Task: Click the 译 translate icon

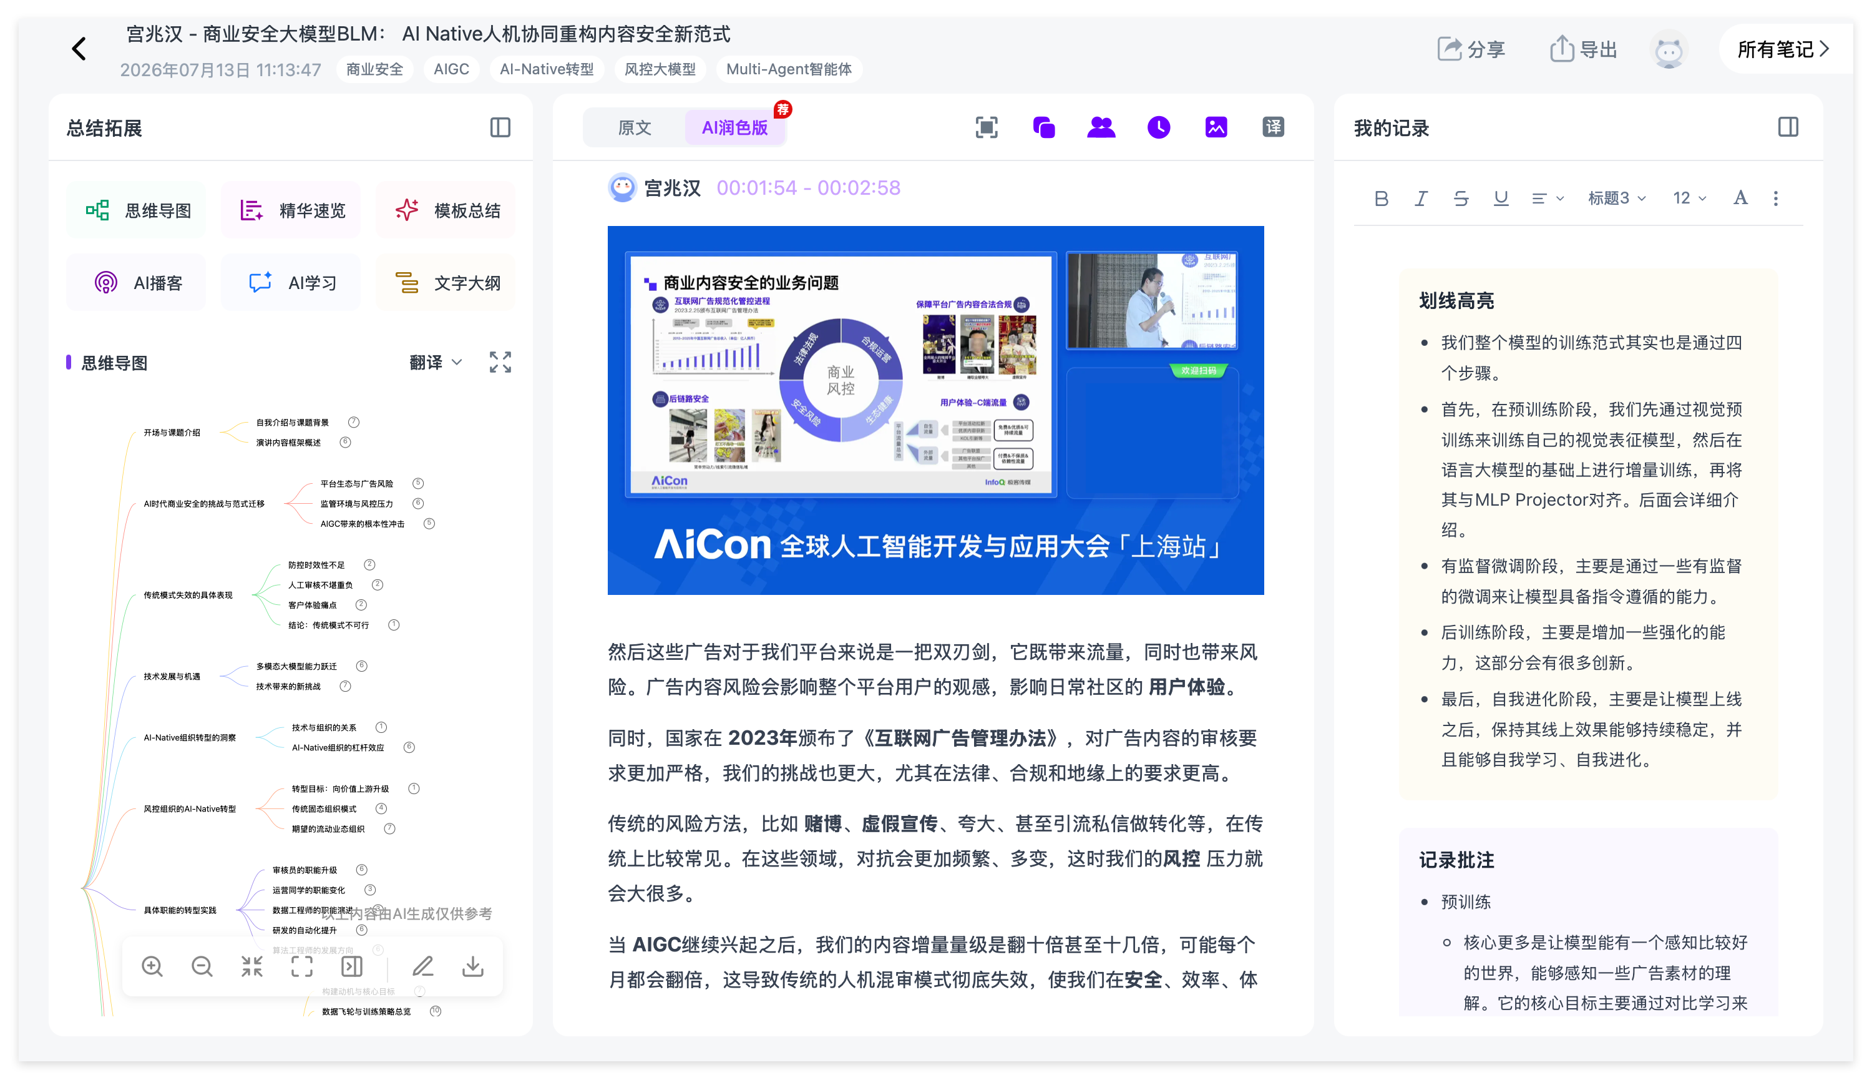Action: [x=1274, y=127]
